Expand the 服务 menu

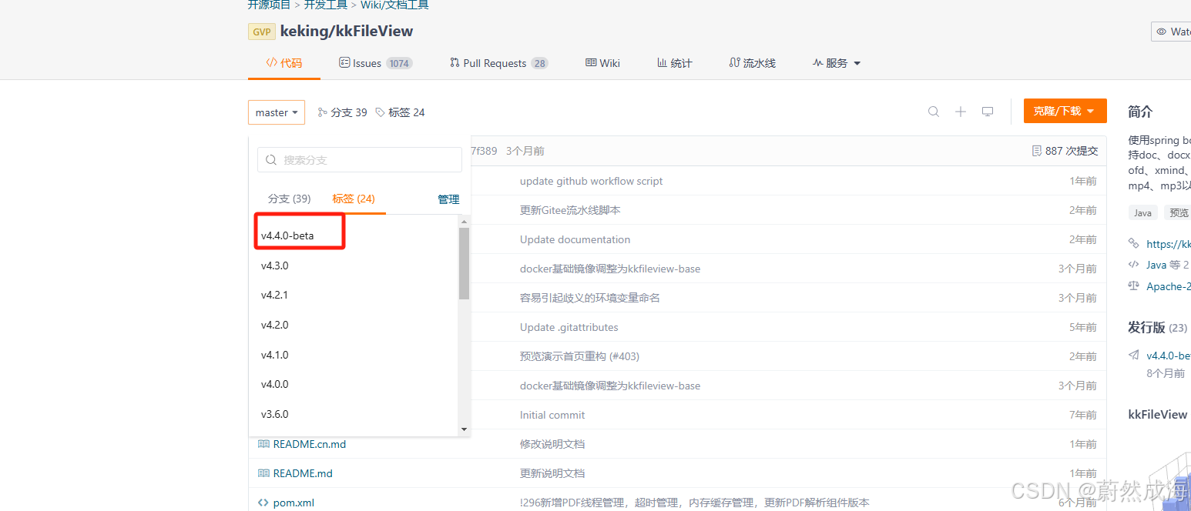tap(837, 63)
